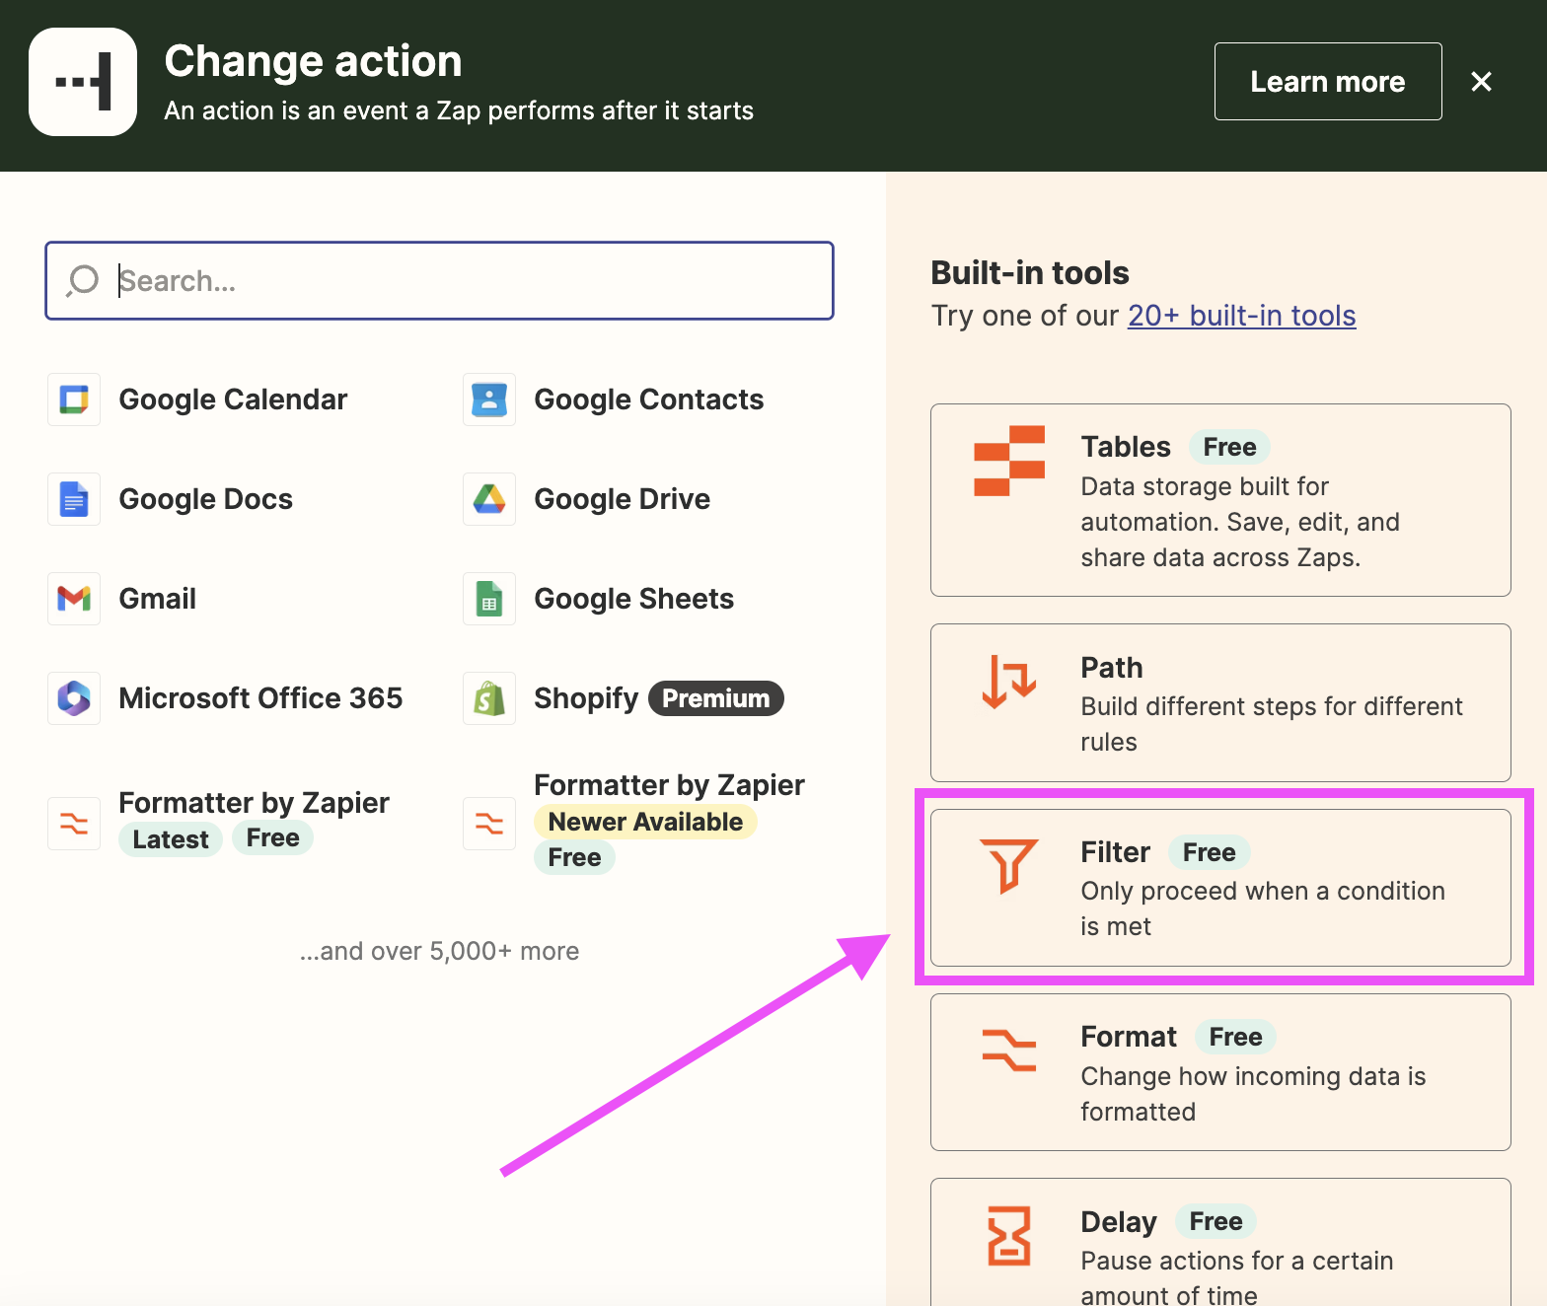Screen dimensions: 1547x1306
Task: Click the Newer Available badge
Action: 645,822
